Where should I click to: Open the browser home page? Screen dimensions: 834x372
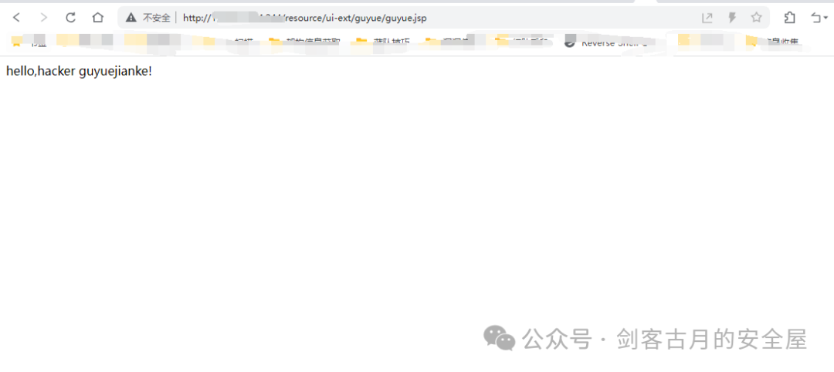click(98, 18)
